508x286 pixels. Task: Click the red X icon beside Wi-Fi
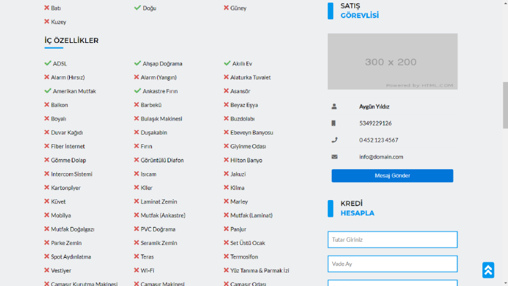pyautogui.click(x=136, y=270)
